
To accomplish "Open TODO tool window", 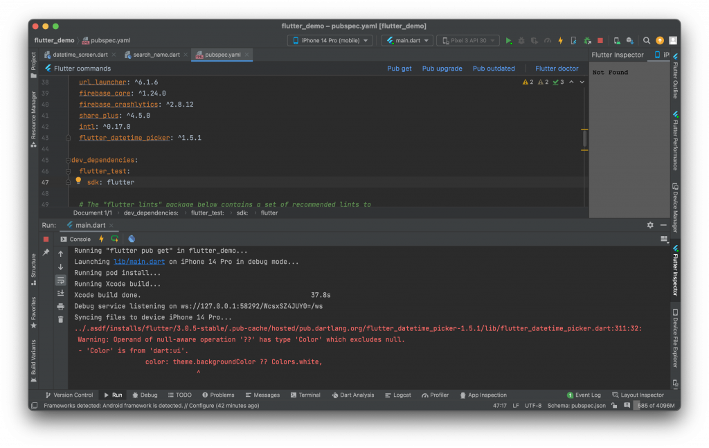I will click(179, 395).
